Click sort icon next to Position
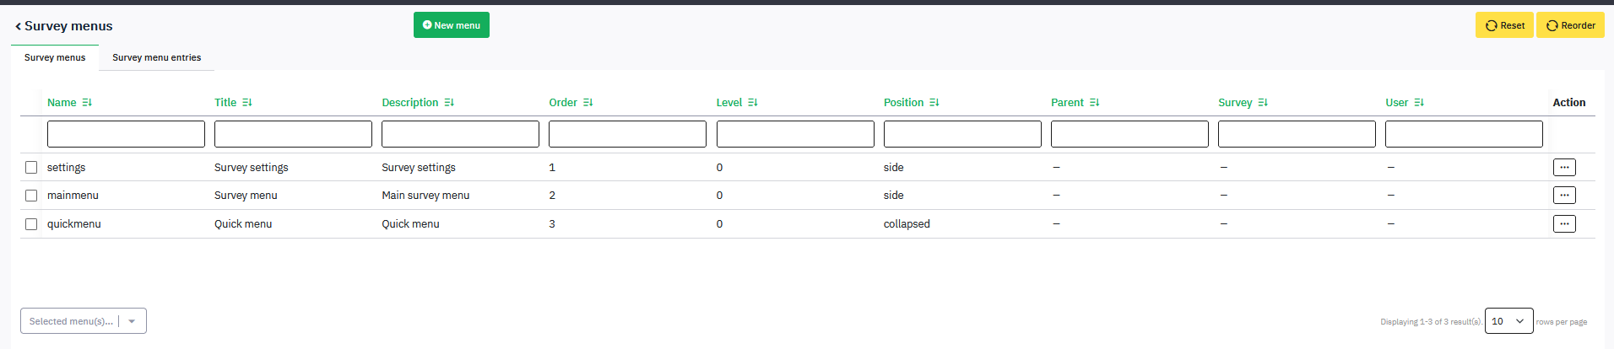Screen dimensions: 1614x349 [x=934, y=103]
